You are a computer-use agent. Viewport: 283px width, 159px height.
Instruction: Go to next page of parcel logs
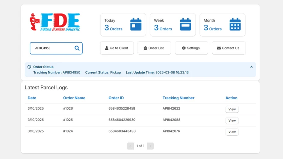click(x=150, y=146)
